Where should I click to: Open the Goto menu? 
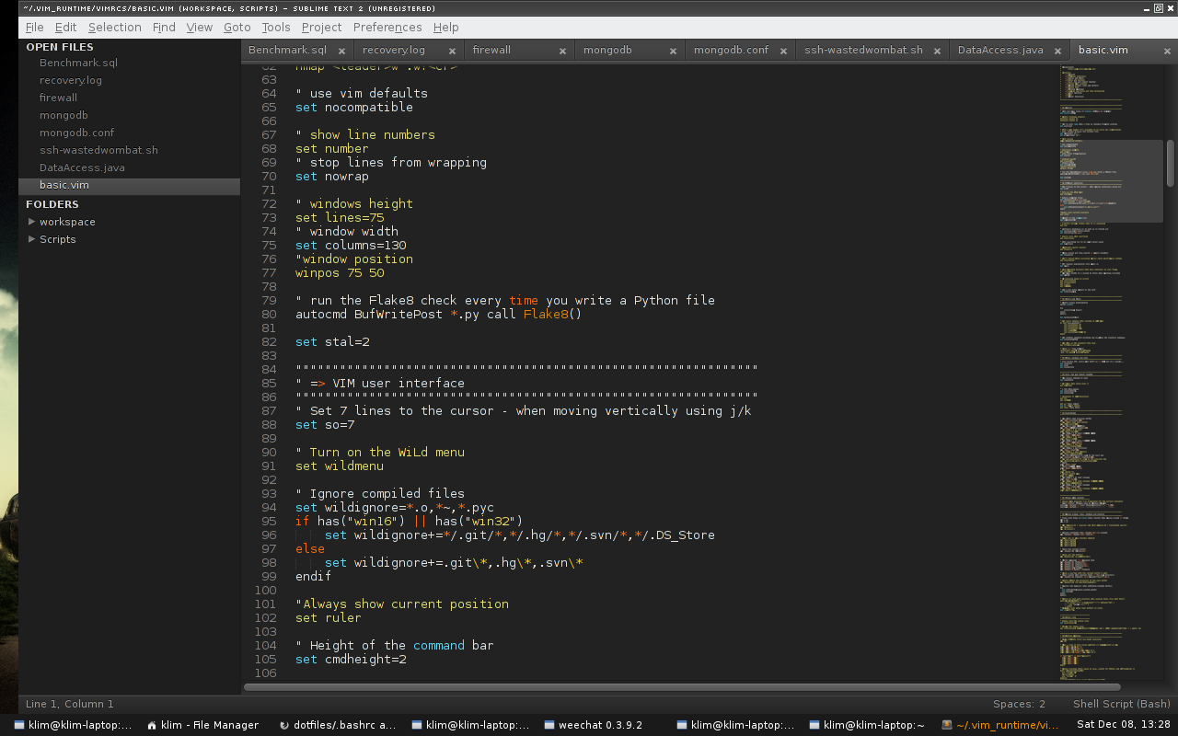[237, 28]
